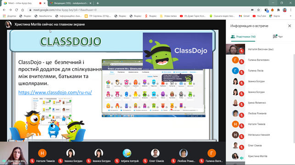The image size is (295, 165).
Task: Click speaking indicator beside Христина Матіїв in panel
Action: 242,158
